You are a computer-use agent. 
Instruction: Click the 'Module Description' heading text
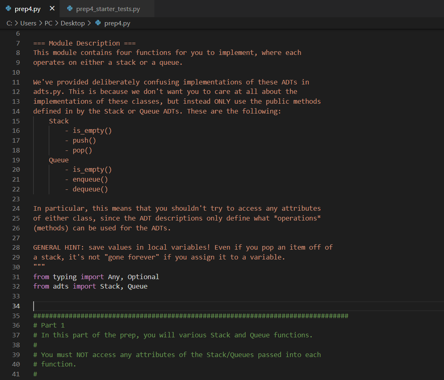coord(84,43)
